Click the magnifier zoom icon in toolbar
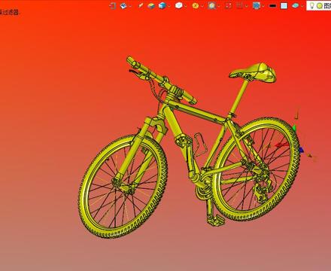This screenshot has height=271, width=331. (x=212, y=5)
